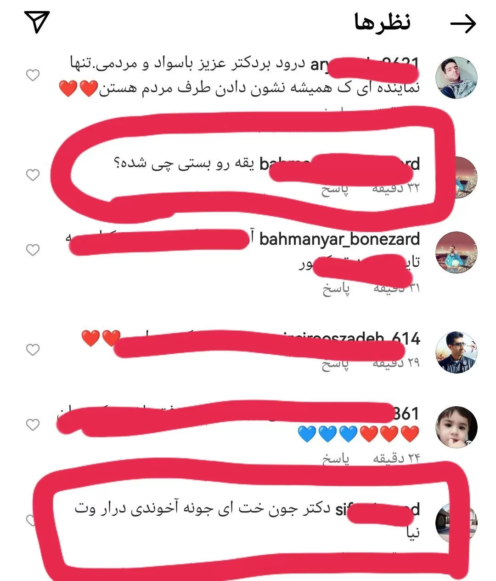Like the bahmanyar_bonezard 31-minute comment
496x581 pixels.
coord(33,250)
